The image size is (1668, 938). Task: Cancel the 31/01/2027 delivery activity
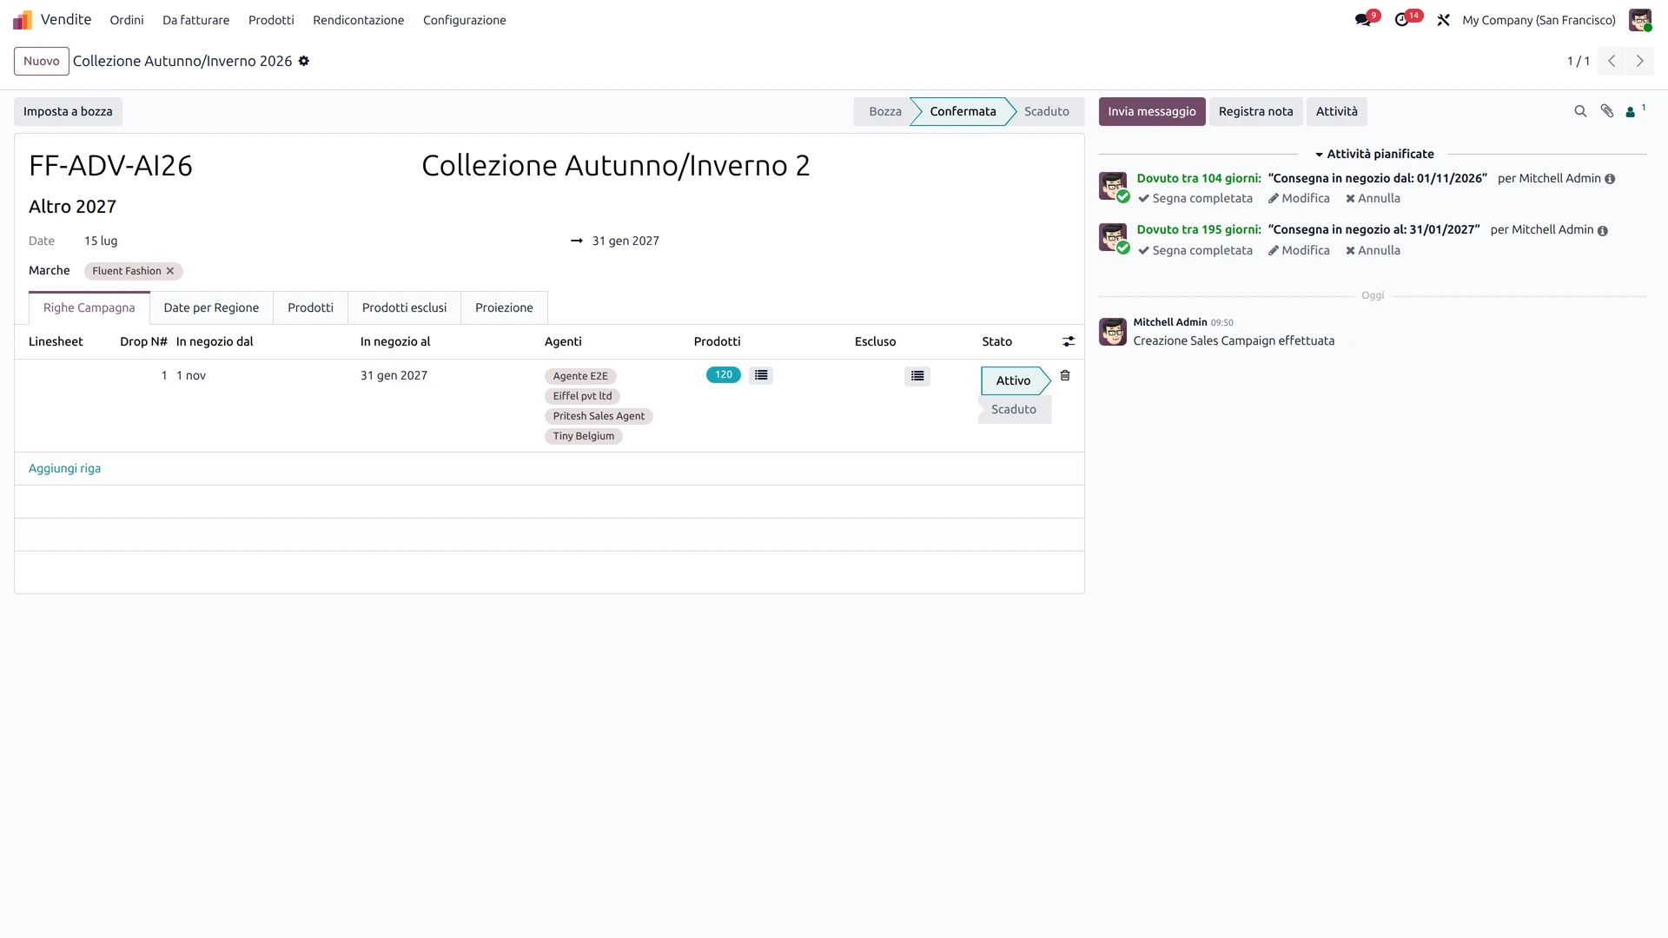coord(1373,250)
